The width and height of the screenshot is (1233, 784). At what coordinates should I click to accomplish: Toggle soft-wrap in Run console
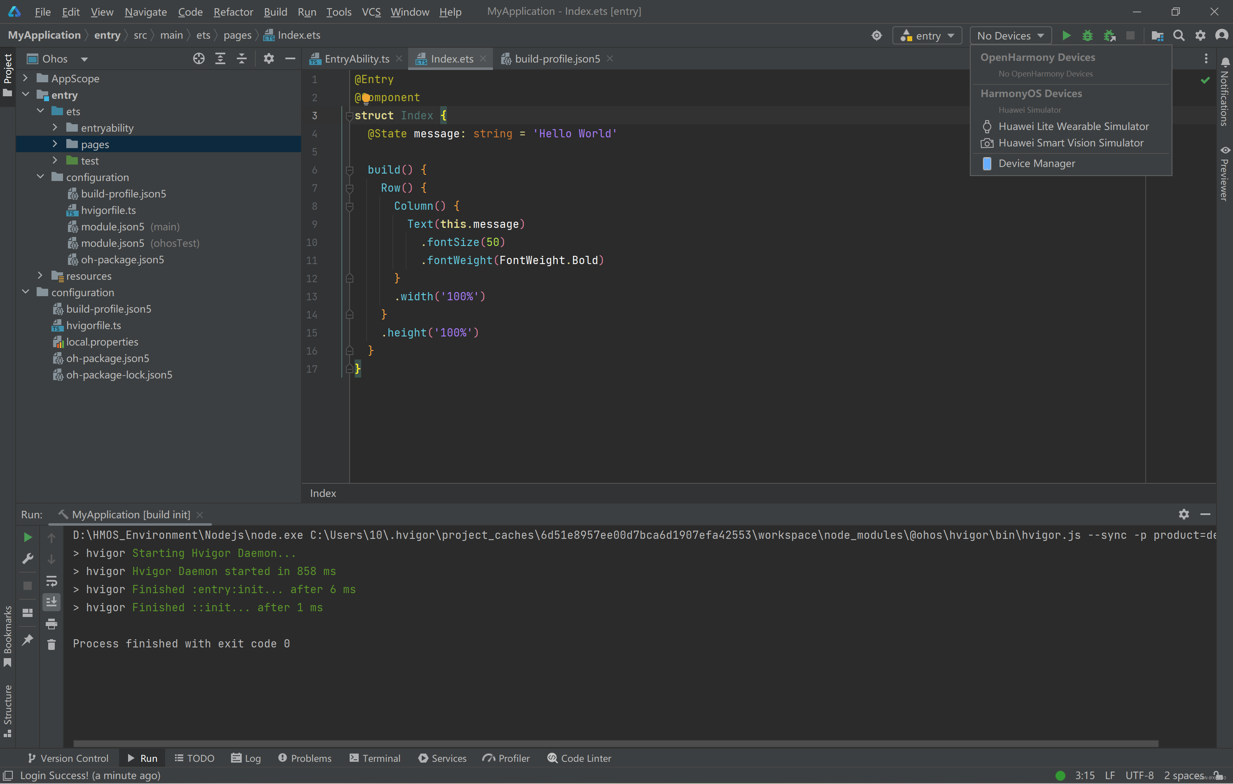pyautogui.click(x=51, y=581)
